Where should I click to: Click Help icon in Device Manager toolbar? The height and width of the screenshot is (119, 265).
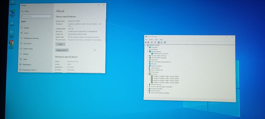[x=159, y=42]
